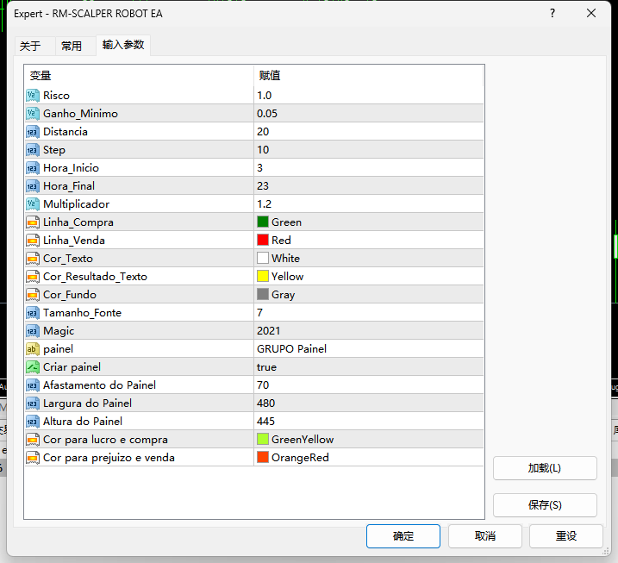Click the Criar painel boolean icon
Image resolution: width=618 pixels, height=563 pixels.
(33, 367)
